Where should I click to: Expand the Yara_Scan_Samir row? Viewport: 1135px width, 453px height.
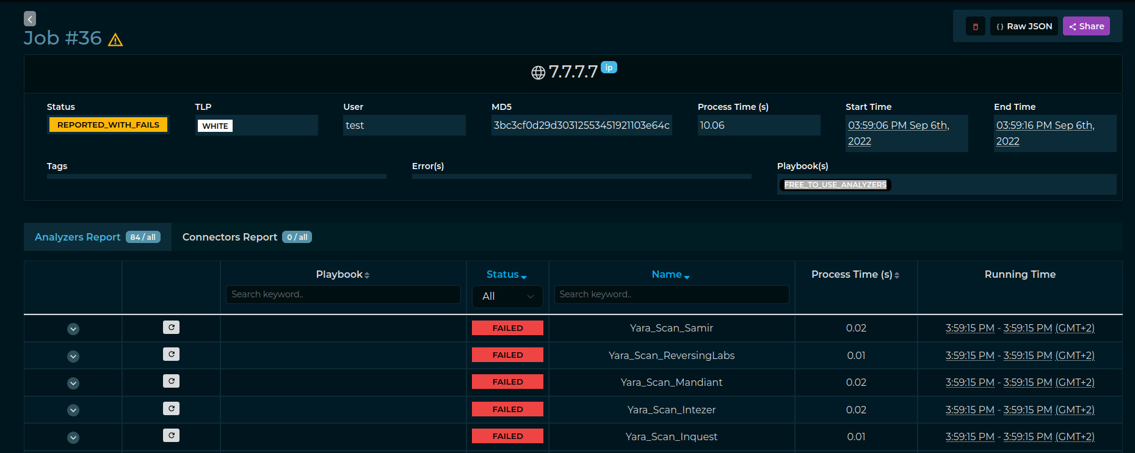pyautogui.click(x=73, y=329)
